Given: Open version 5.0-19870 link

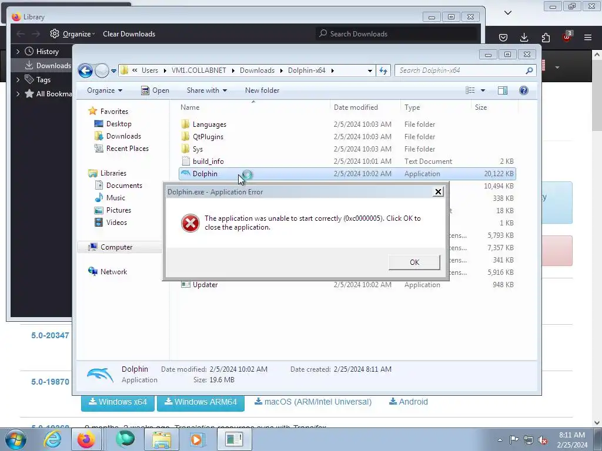Looking at the screenshot, I should (x=51, y=382).
